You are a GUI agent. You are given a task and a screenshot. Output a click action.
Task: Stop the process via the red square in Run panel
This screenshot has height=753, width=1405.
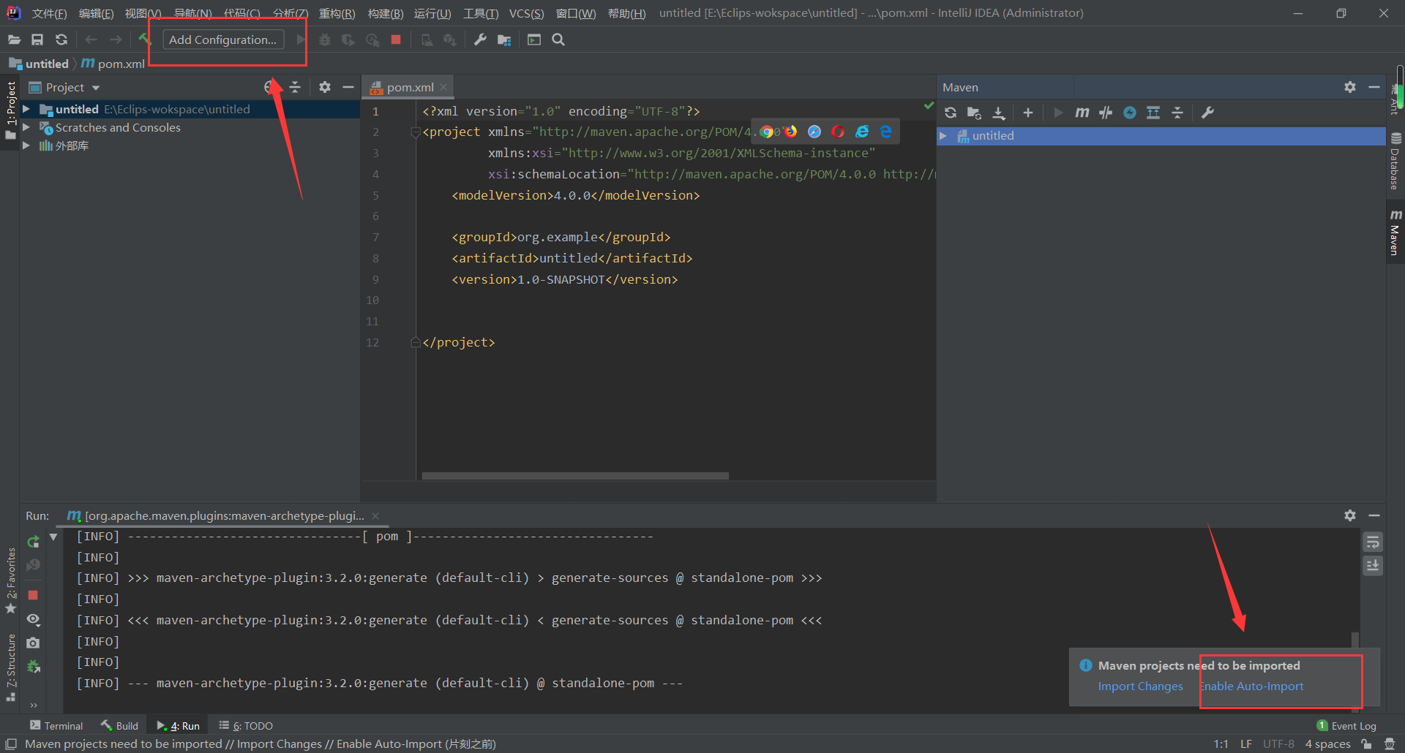click(33, 595)
